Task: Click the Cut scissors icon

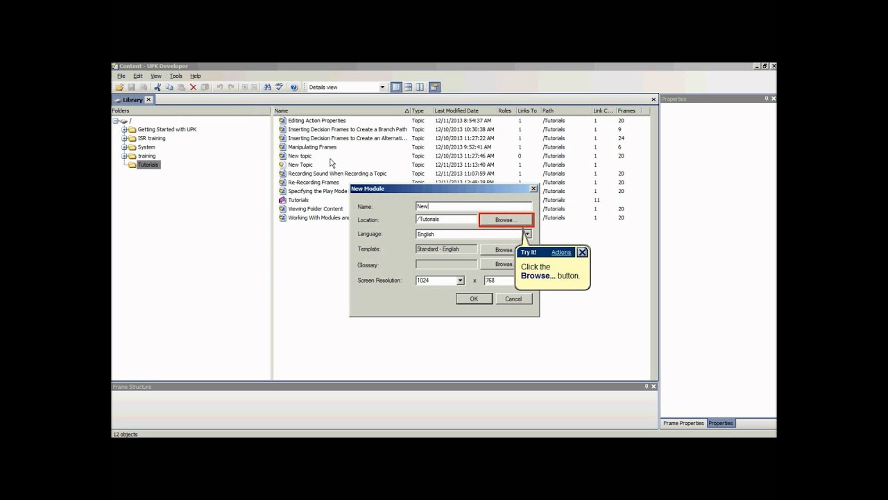Action: point(157,87)
